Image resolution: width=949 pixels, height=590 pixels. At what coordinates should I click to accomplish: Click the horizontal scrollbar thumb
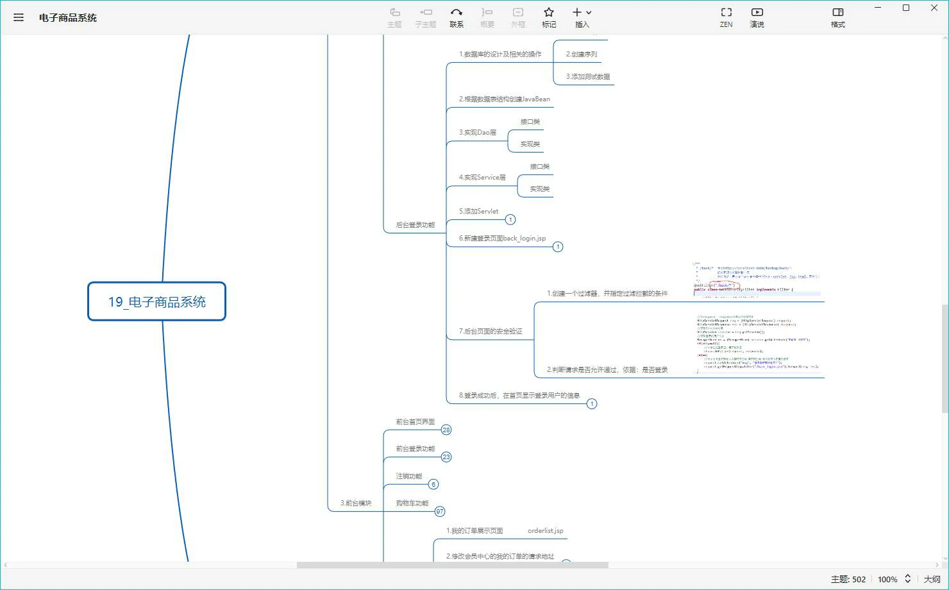point(453,565)
